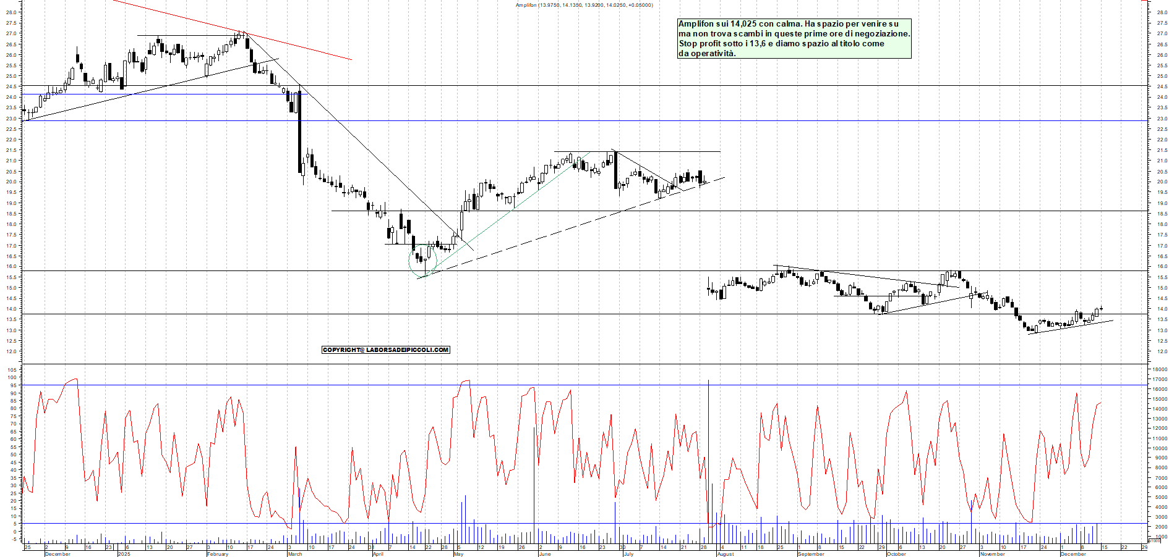The height and width of the screenshot is (557, 1169).
Task: Click the August label on the time axis
Action: (725, 554)
